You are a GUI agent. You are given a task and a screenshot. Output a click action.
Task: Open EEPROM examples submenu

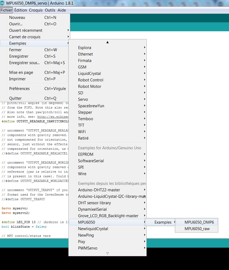pos(108,154)
